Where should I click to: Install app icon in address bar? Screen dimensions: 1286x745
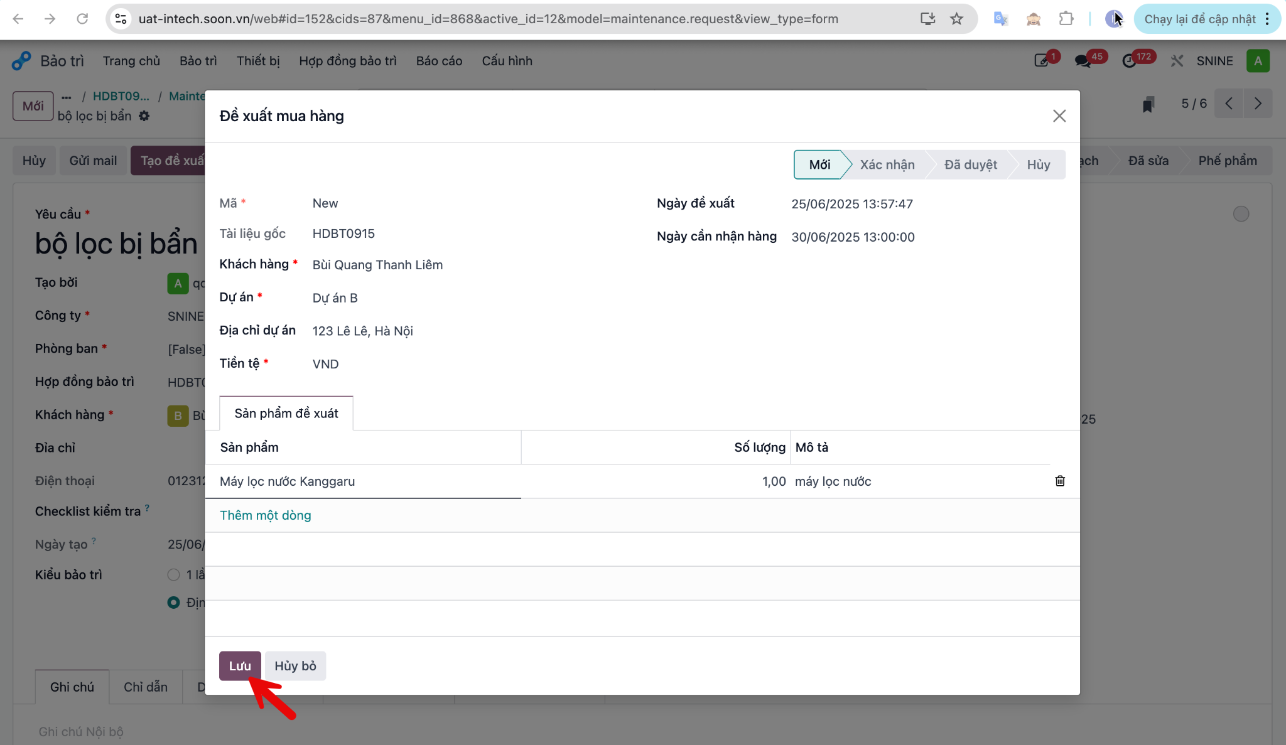927,19
